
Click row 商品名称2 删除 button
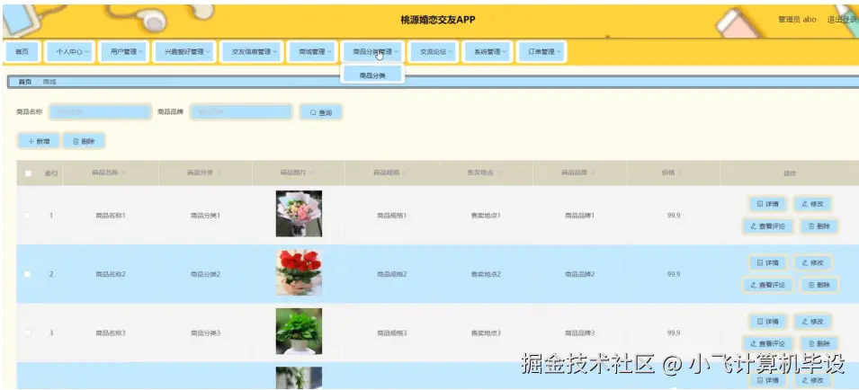819,285
